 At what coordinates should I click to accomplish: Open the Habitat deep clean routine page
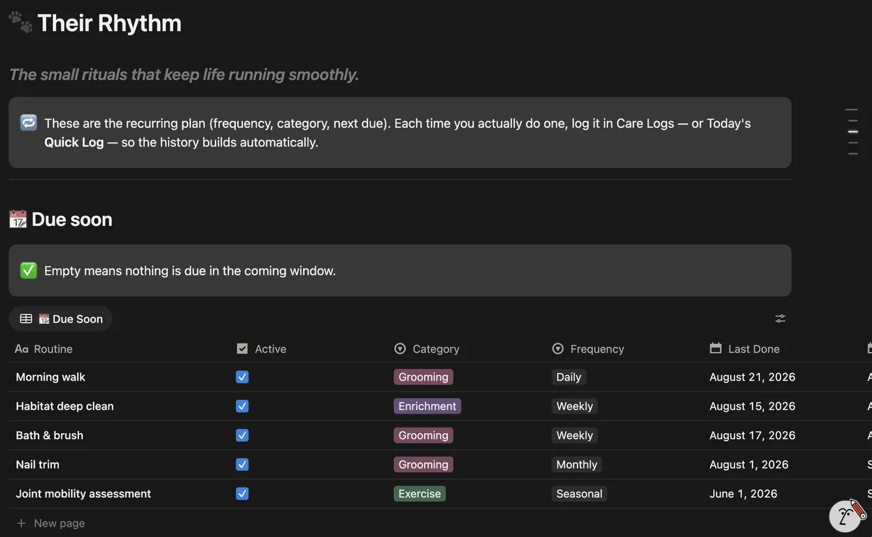click(x=65, y=406)
